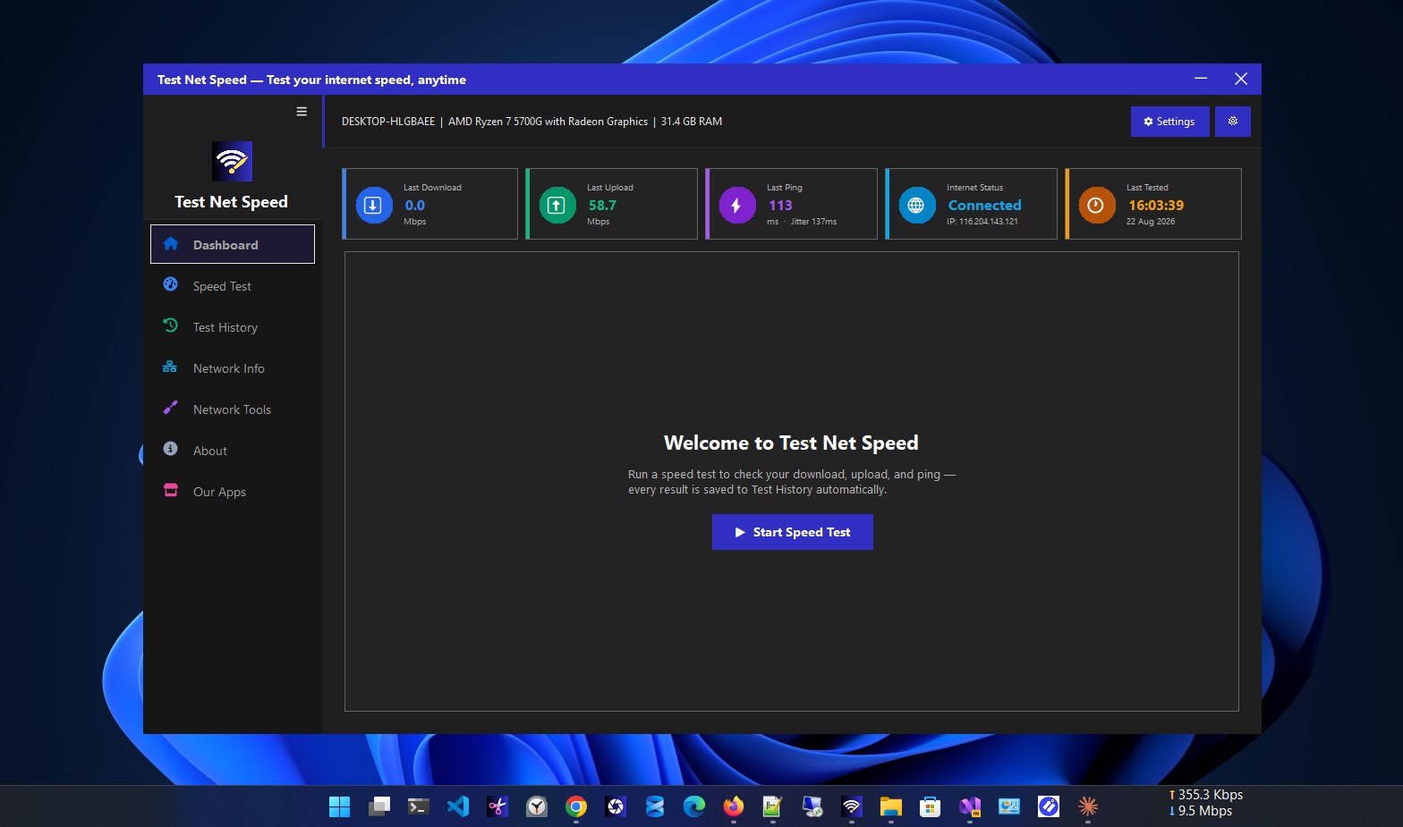Click the orange Last Tested clock icon

tap(1095, 205)
